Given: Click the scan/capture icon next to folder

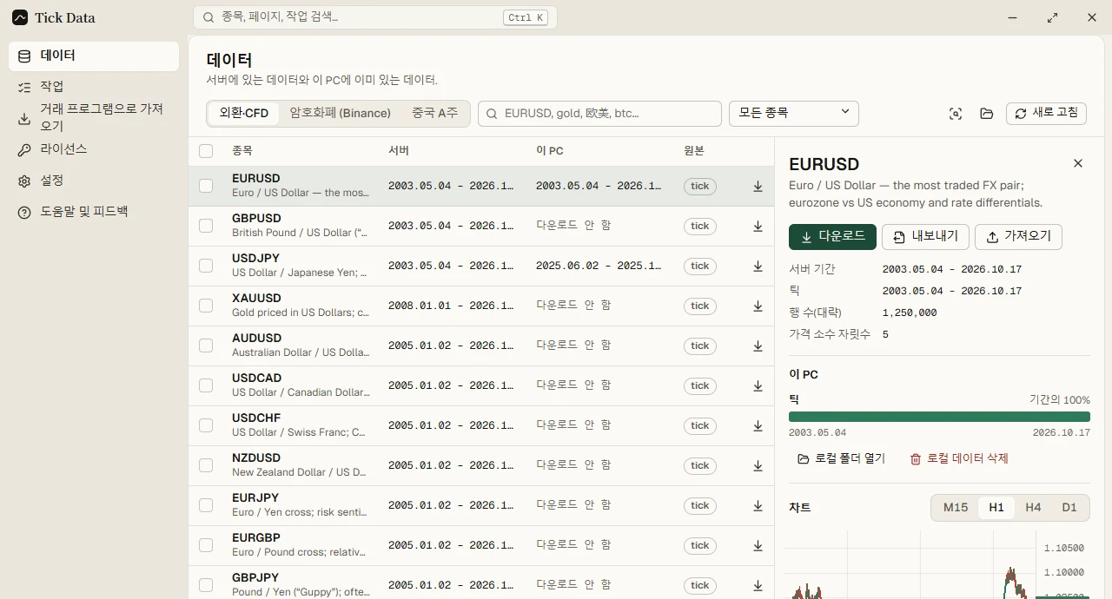Looking at the screenshot, I should point(956,114).
